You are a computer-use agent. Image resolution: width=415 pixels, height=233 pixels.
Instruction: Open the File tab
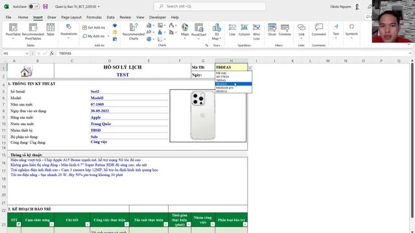point(8,17)
